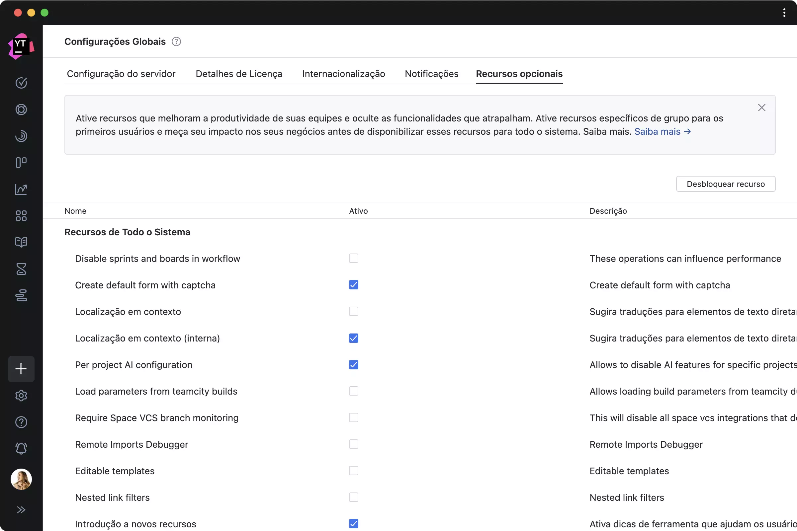Select the history/restore icon in sidebar
This screenshot has height=531, width=797.
(x=21, y=136)
